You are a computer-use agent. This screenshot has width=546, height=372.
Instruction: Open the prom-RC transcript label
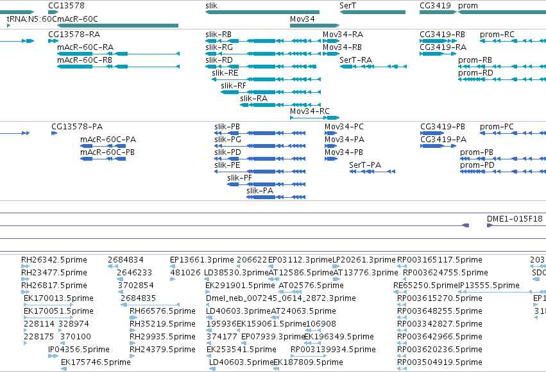tap(497, 35)
